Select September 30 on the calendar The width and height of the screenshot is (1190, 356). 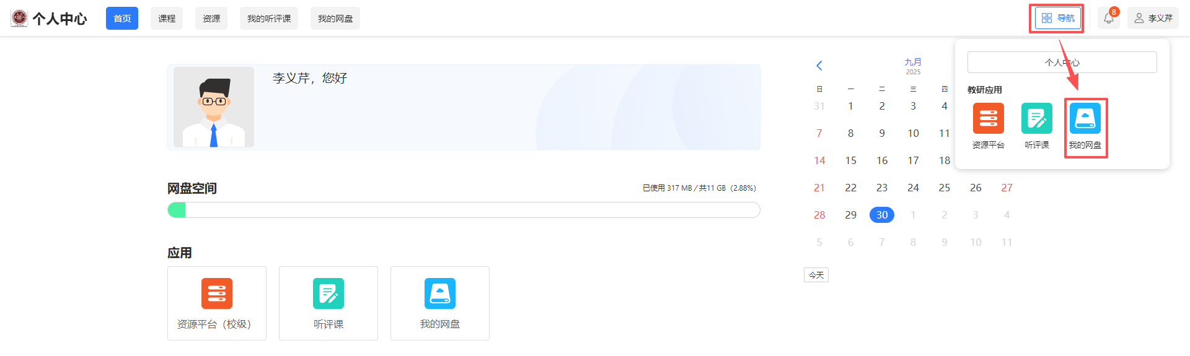click(x=881, y=215)
